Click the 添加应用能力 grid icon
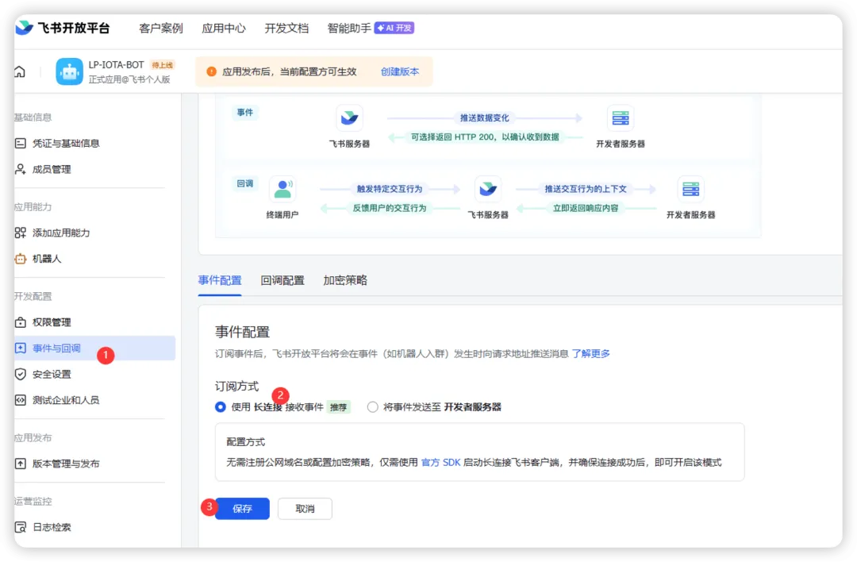The height and width of the screenshot is (562, 857). click(x=20, y=233)
